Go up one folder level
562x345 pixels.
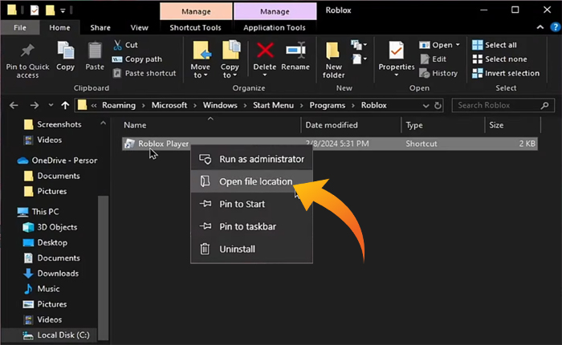[x=65, y=105]
